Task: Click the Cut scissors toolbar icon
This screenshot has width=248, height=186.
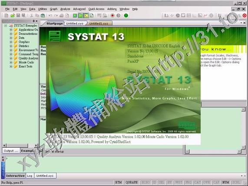Action: coord(31,16)
